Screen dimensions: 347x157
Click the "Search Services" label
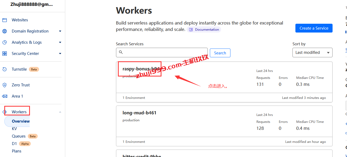click(130, 44)
